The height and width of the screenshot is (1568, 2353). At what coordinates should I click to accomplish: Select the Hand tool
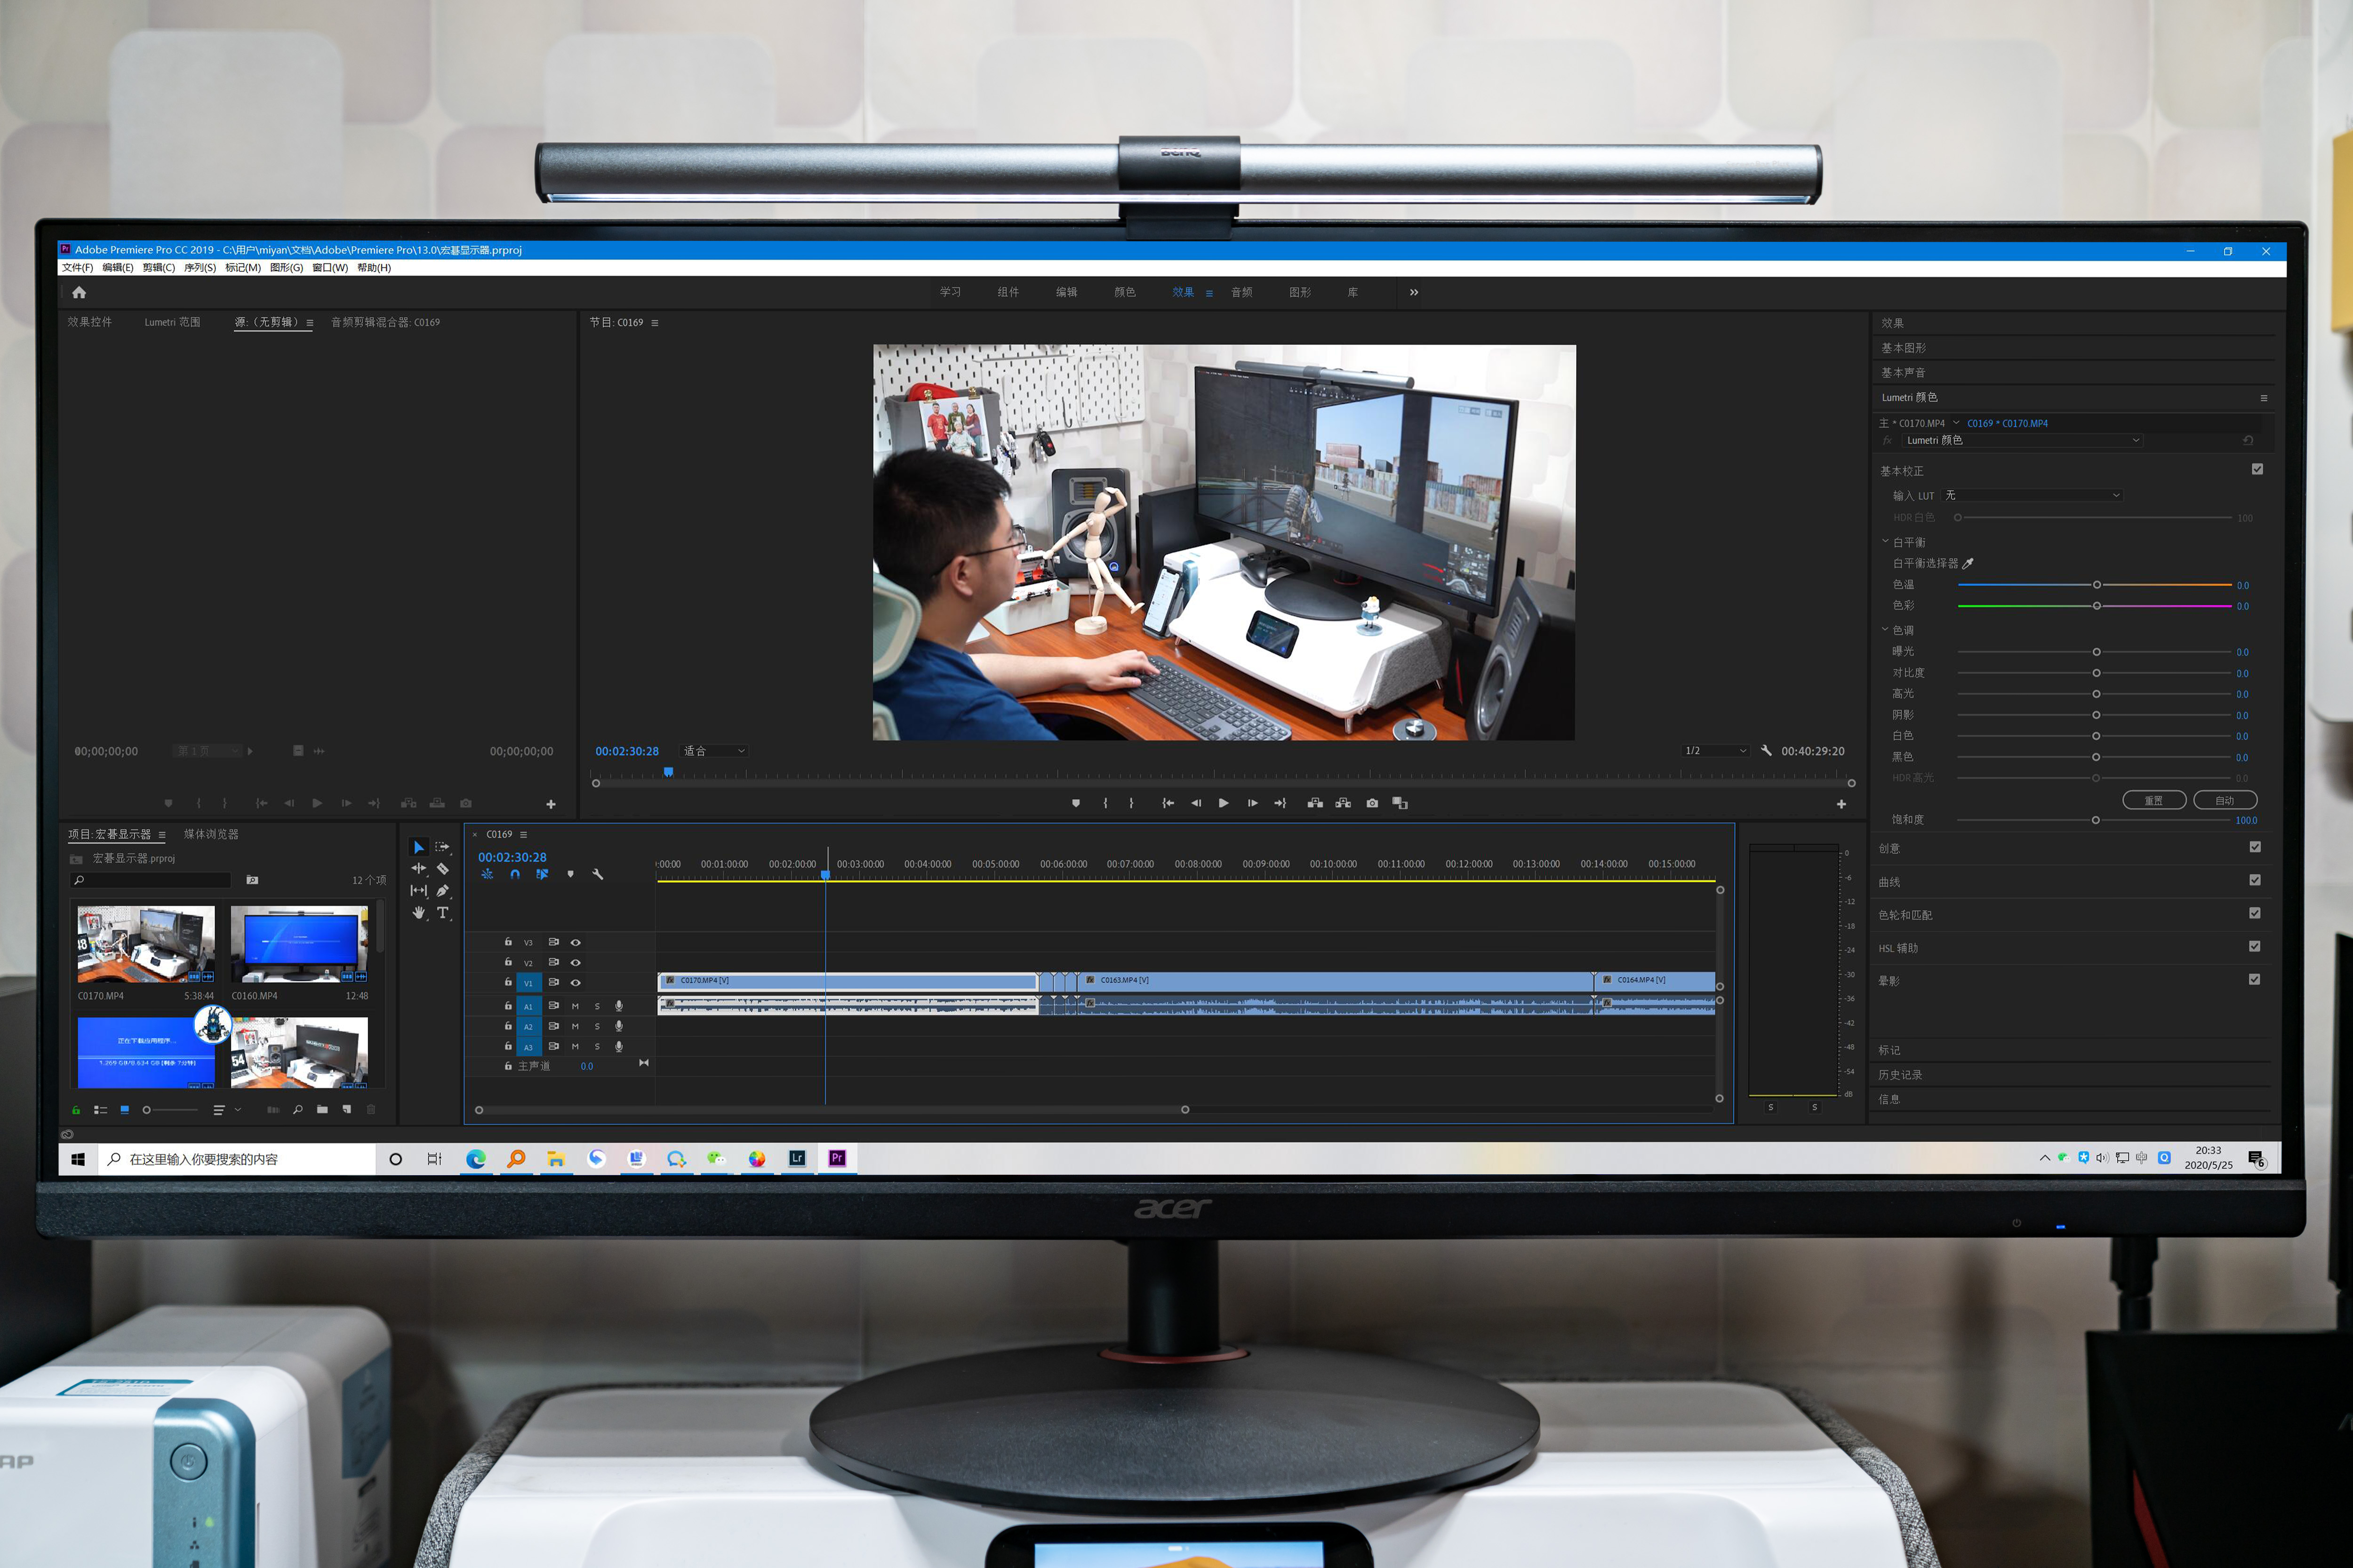click(x=418, y=913)
